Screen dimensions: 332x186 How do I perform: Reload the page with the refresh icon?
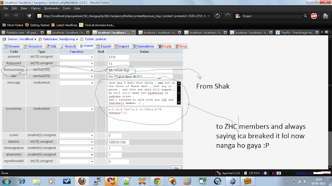(x=217, y=16)
